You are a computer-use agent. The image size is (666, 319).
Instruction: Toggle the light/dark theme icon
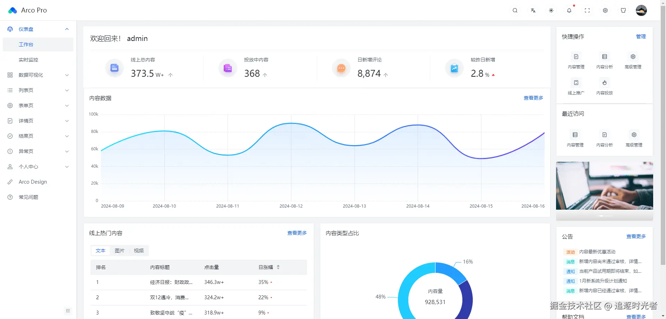coord(551,10)
